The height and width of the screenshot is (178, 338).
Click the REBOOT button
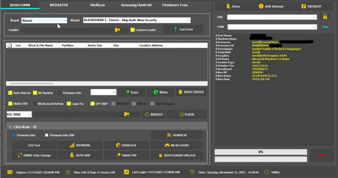[x=154, y=114]
